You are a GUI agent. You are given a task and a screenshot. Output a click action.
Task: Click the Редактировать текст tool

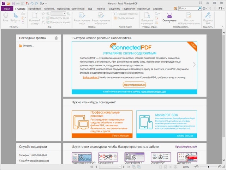click(82, 18)
